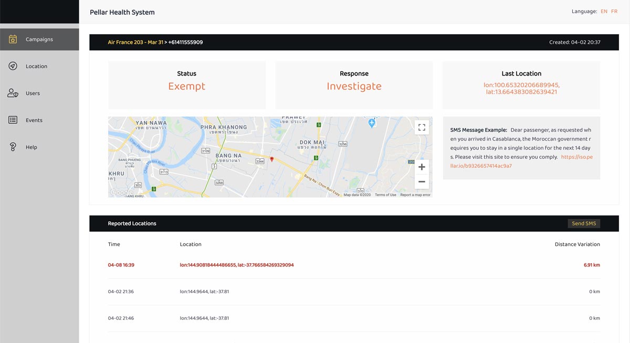630x343 pixels.
Task: Click the Distance Variation column header
Action: tap(577, 244)
